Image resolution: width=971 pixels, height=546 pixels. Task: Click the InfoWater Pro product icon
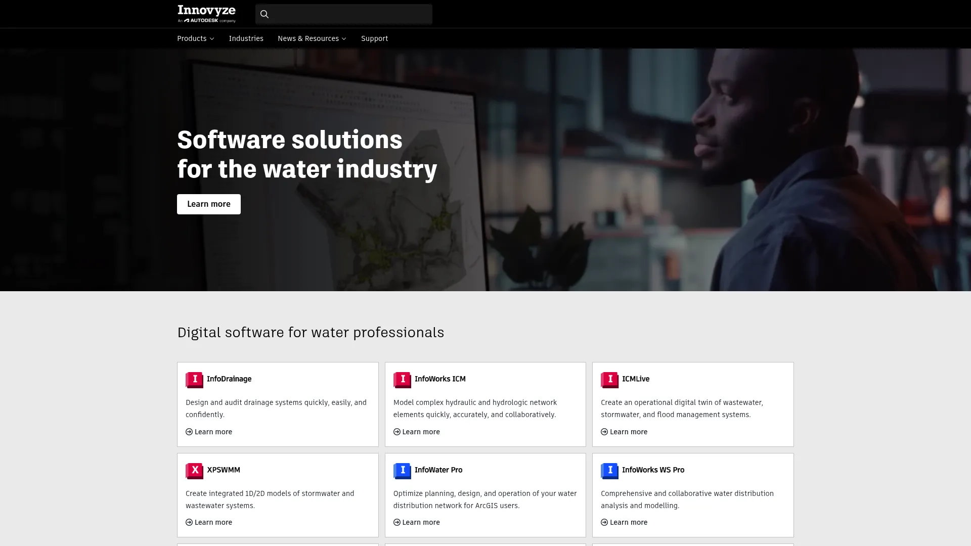(402, 471)
